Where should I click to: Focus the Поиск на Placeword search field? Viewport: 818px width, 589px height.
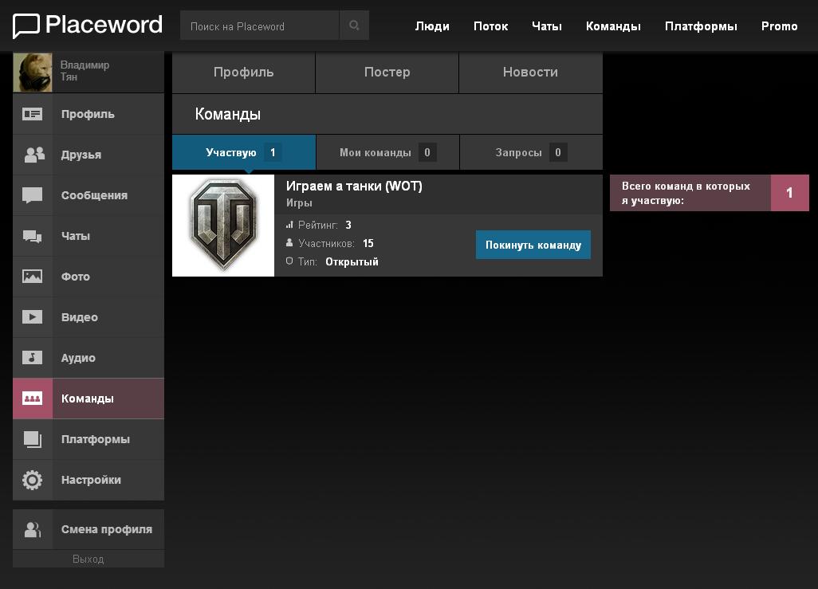tap(260, 26)
